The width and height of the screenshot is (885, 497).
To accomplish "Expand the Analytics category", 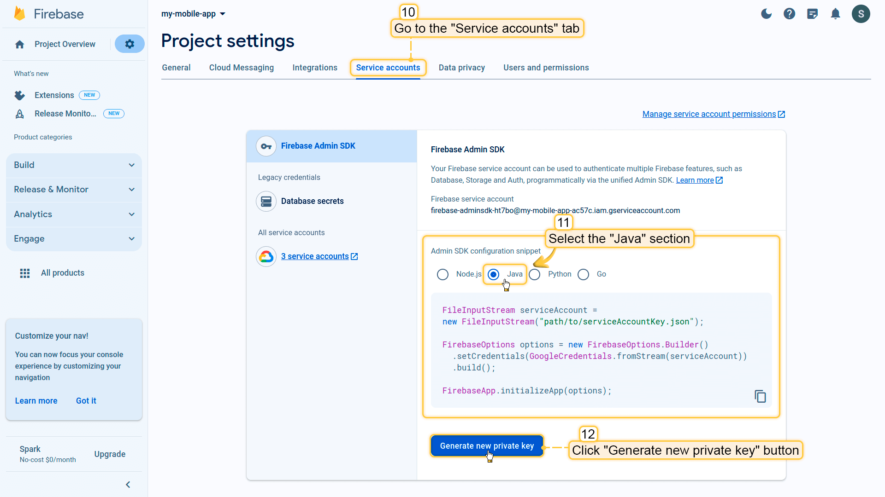I will click(x=74, y=214).
